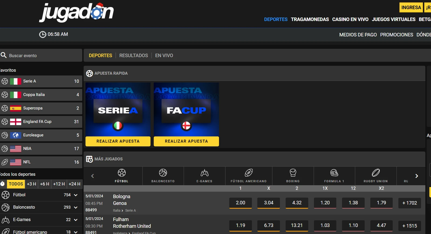
Task: Open the Coppa Italia favorite row
Action: 41,95
